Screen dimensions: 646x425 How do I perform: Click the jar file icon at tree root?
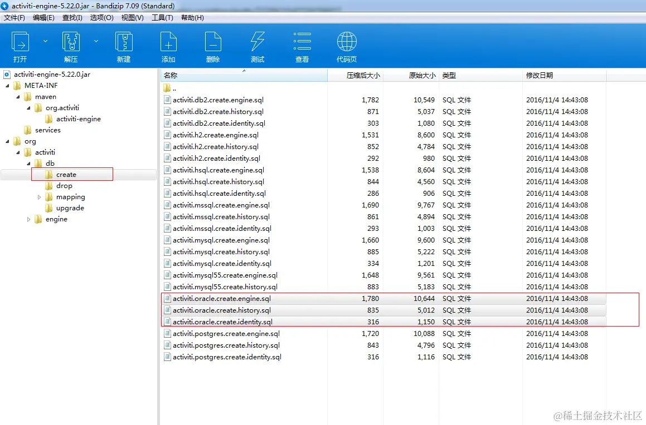[x=7, y=75]
